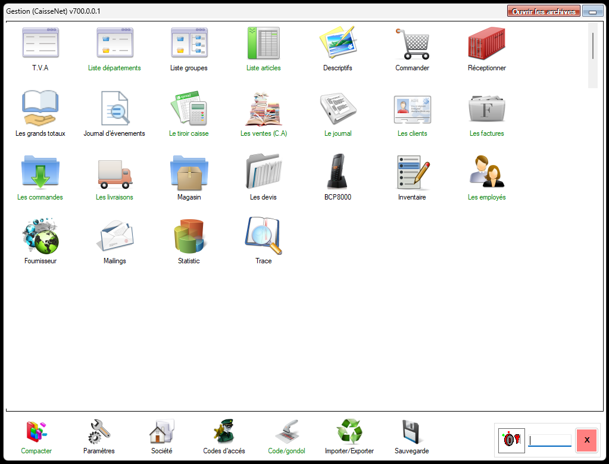
Task: Open the Statistic chart icon
Action: click(x=189, y=236)
